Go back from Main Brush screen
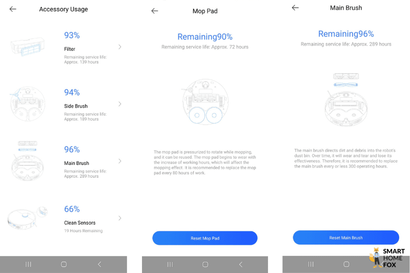 pyautogui.click(x=295, y=8)
